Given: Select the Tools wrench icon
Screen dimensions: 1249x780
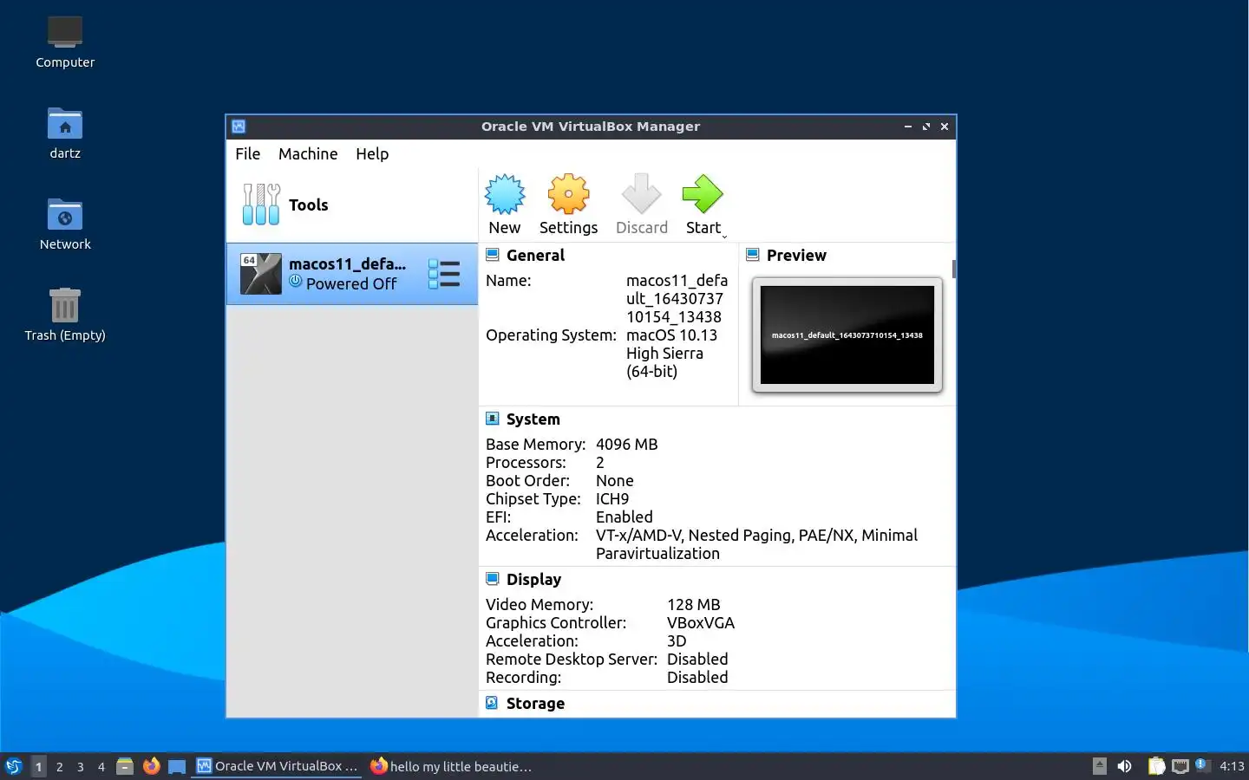Looking at the screenshot, I should click(x=261, y=205).
